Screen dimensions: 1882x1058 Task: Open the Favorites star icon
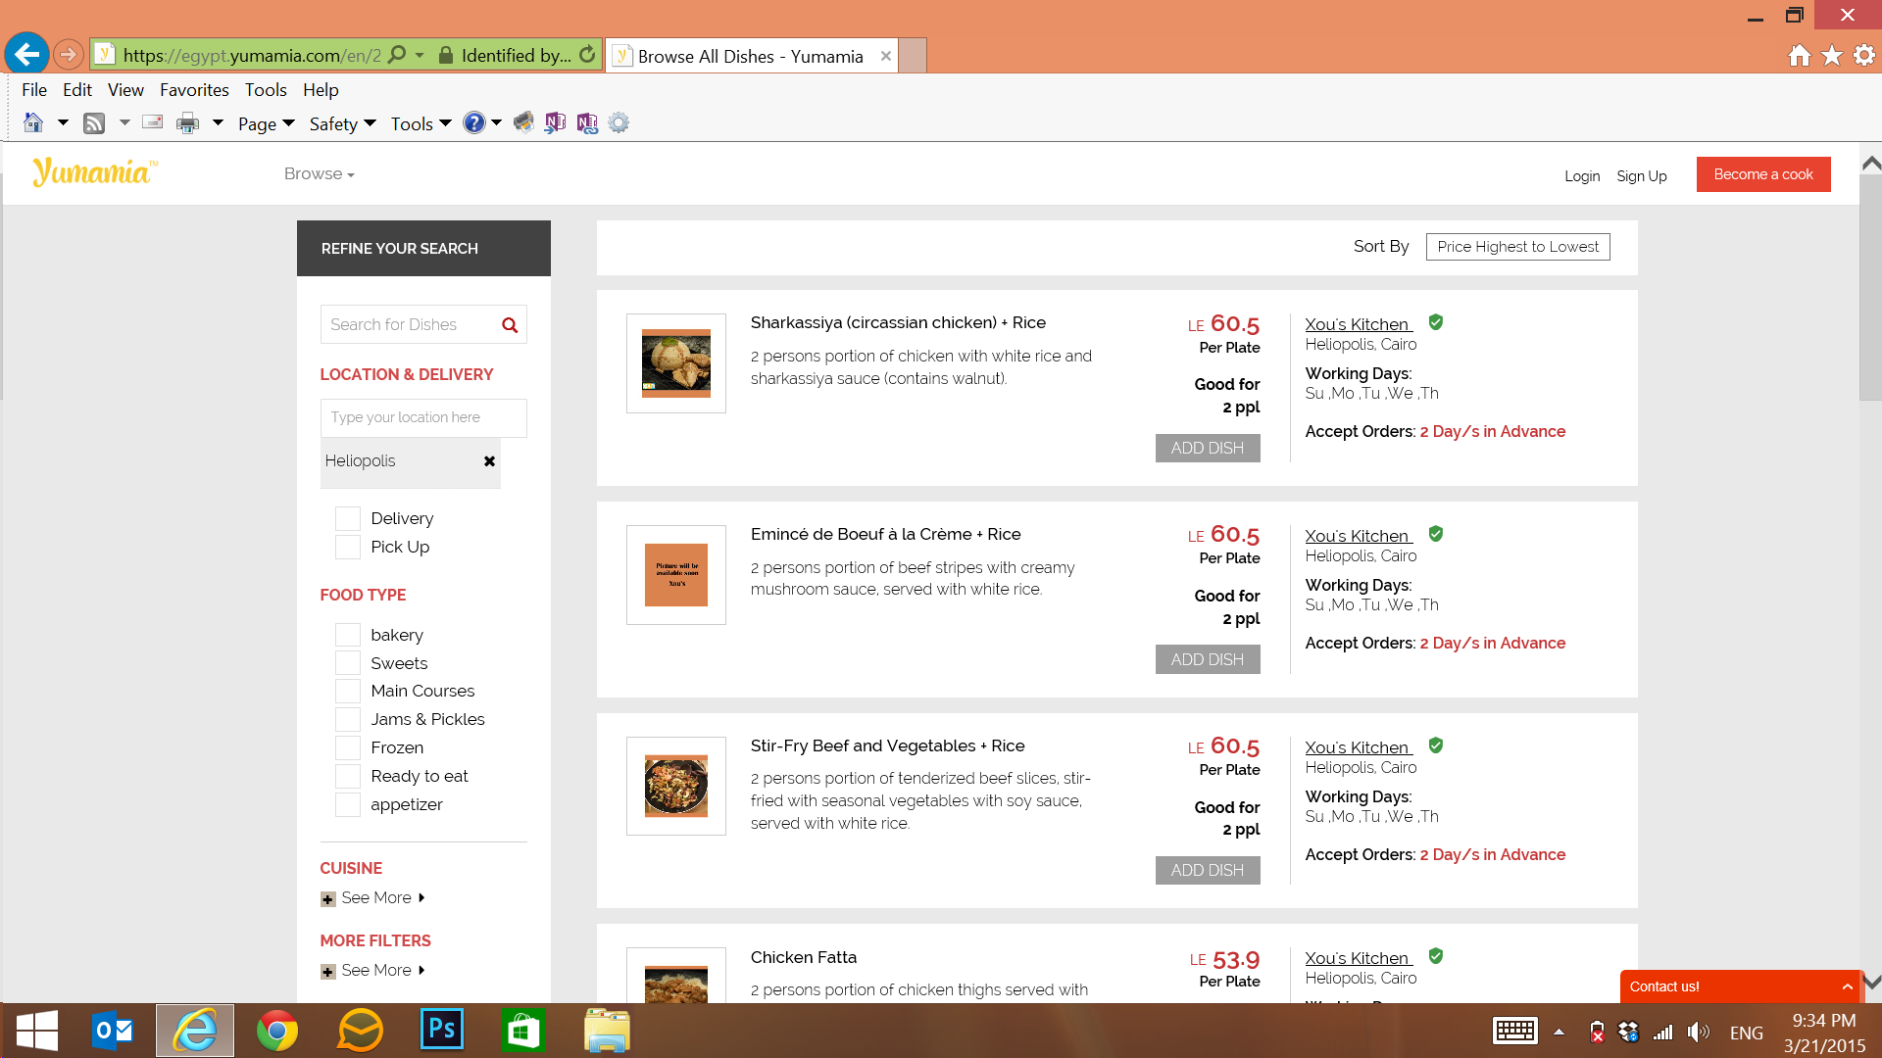(1831, 56)
